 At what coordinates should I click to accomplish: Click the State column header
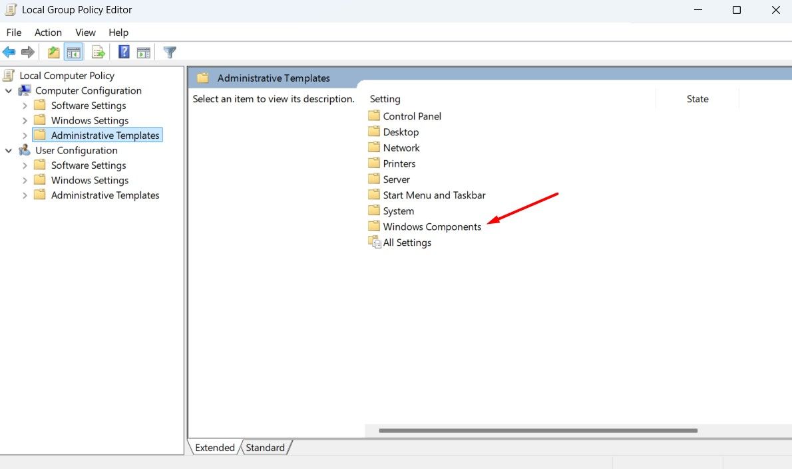click(697, 99)
